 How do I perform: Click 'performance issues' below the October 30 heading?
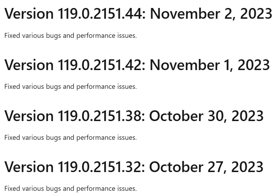coord(107,138)
